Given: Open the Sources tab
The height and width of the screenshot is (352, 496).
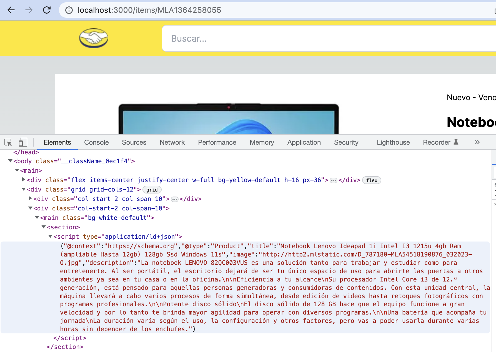Looking at the screenshot, I should (134, 142).
